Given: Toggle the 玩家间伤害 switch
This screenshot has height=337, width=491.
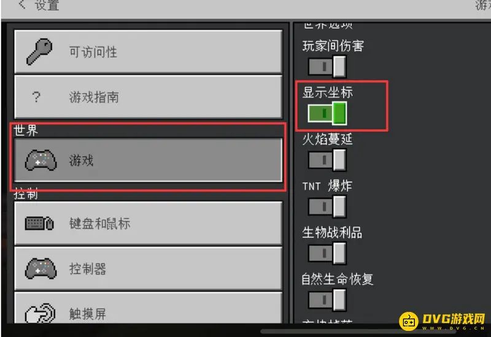Looking at the screenshot, I should click(x=327, y=66).
